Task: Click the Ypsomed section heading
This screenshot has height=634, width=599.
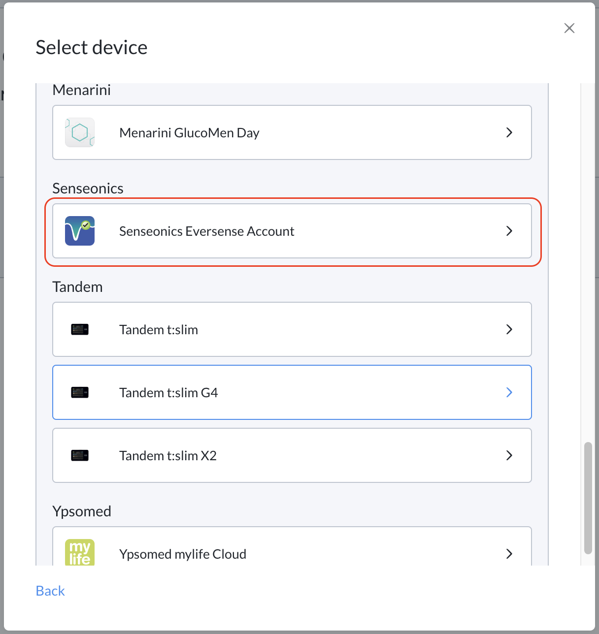Action: click(82, 511)
